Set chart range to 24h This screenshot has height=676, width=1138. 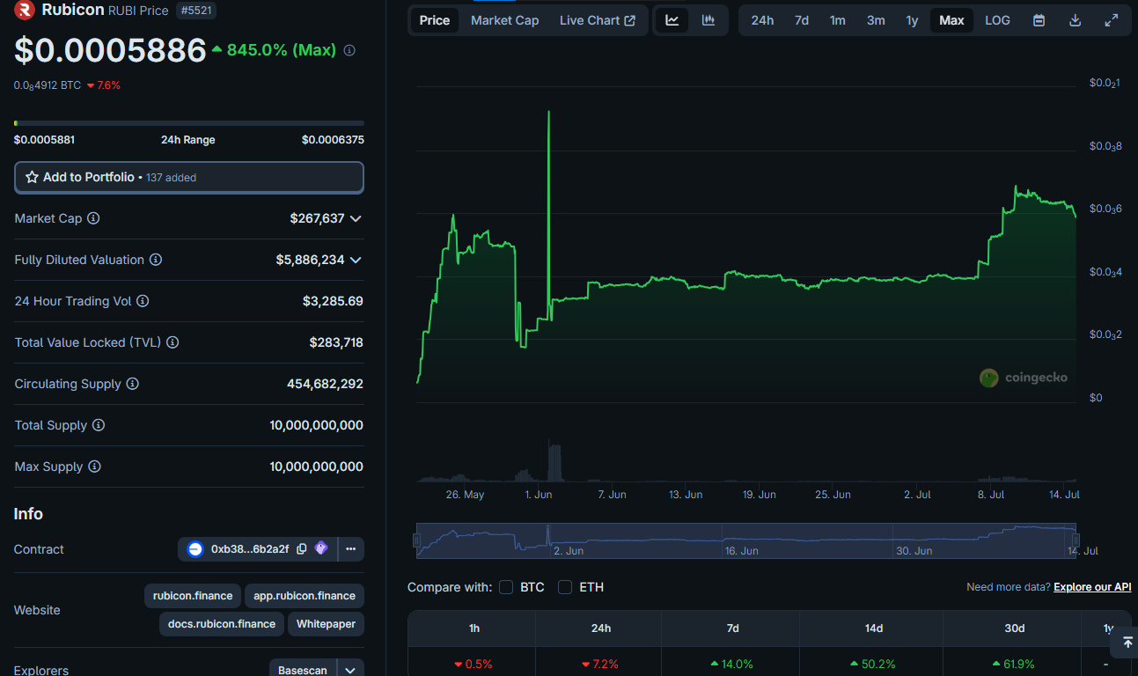pos(762,20)
